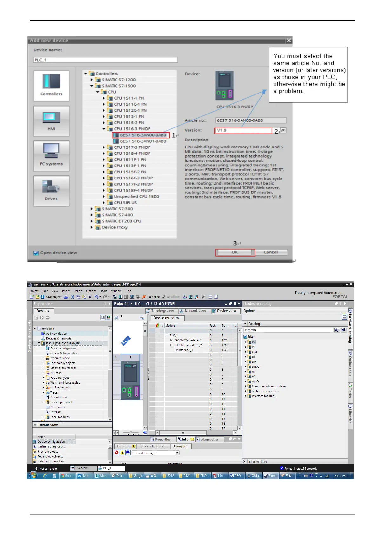Toggle the Filter checkbox in hardware catalog
The image size is (378, 534).
245,337
